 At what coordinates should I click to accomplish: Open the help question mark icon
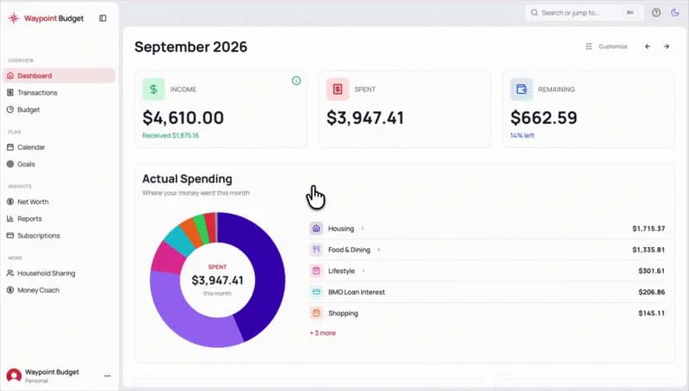[x=656, y=13]
